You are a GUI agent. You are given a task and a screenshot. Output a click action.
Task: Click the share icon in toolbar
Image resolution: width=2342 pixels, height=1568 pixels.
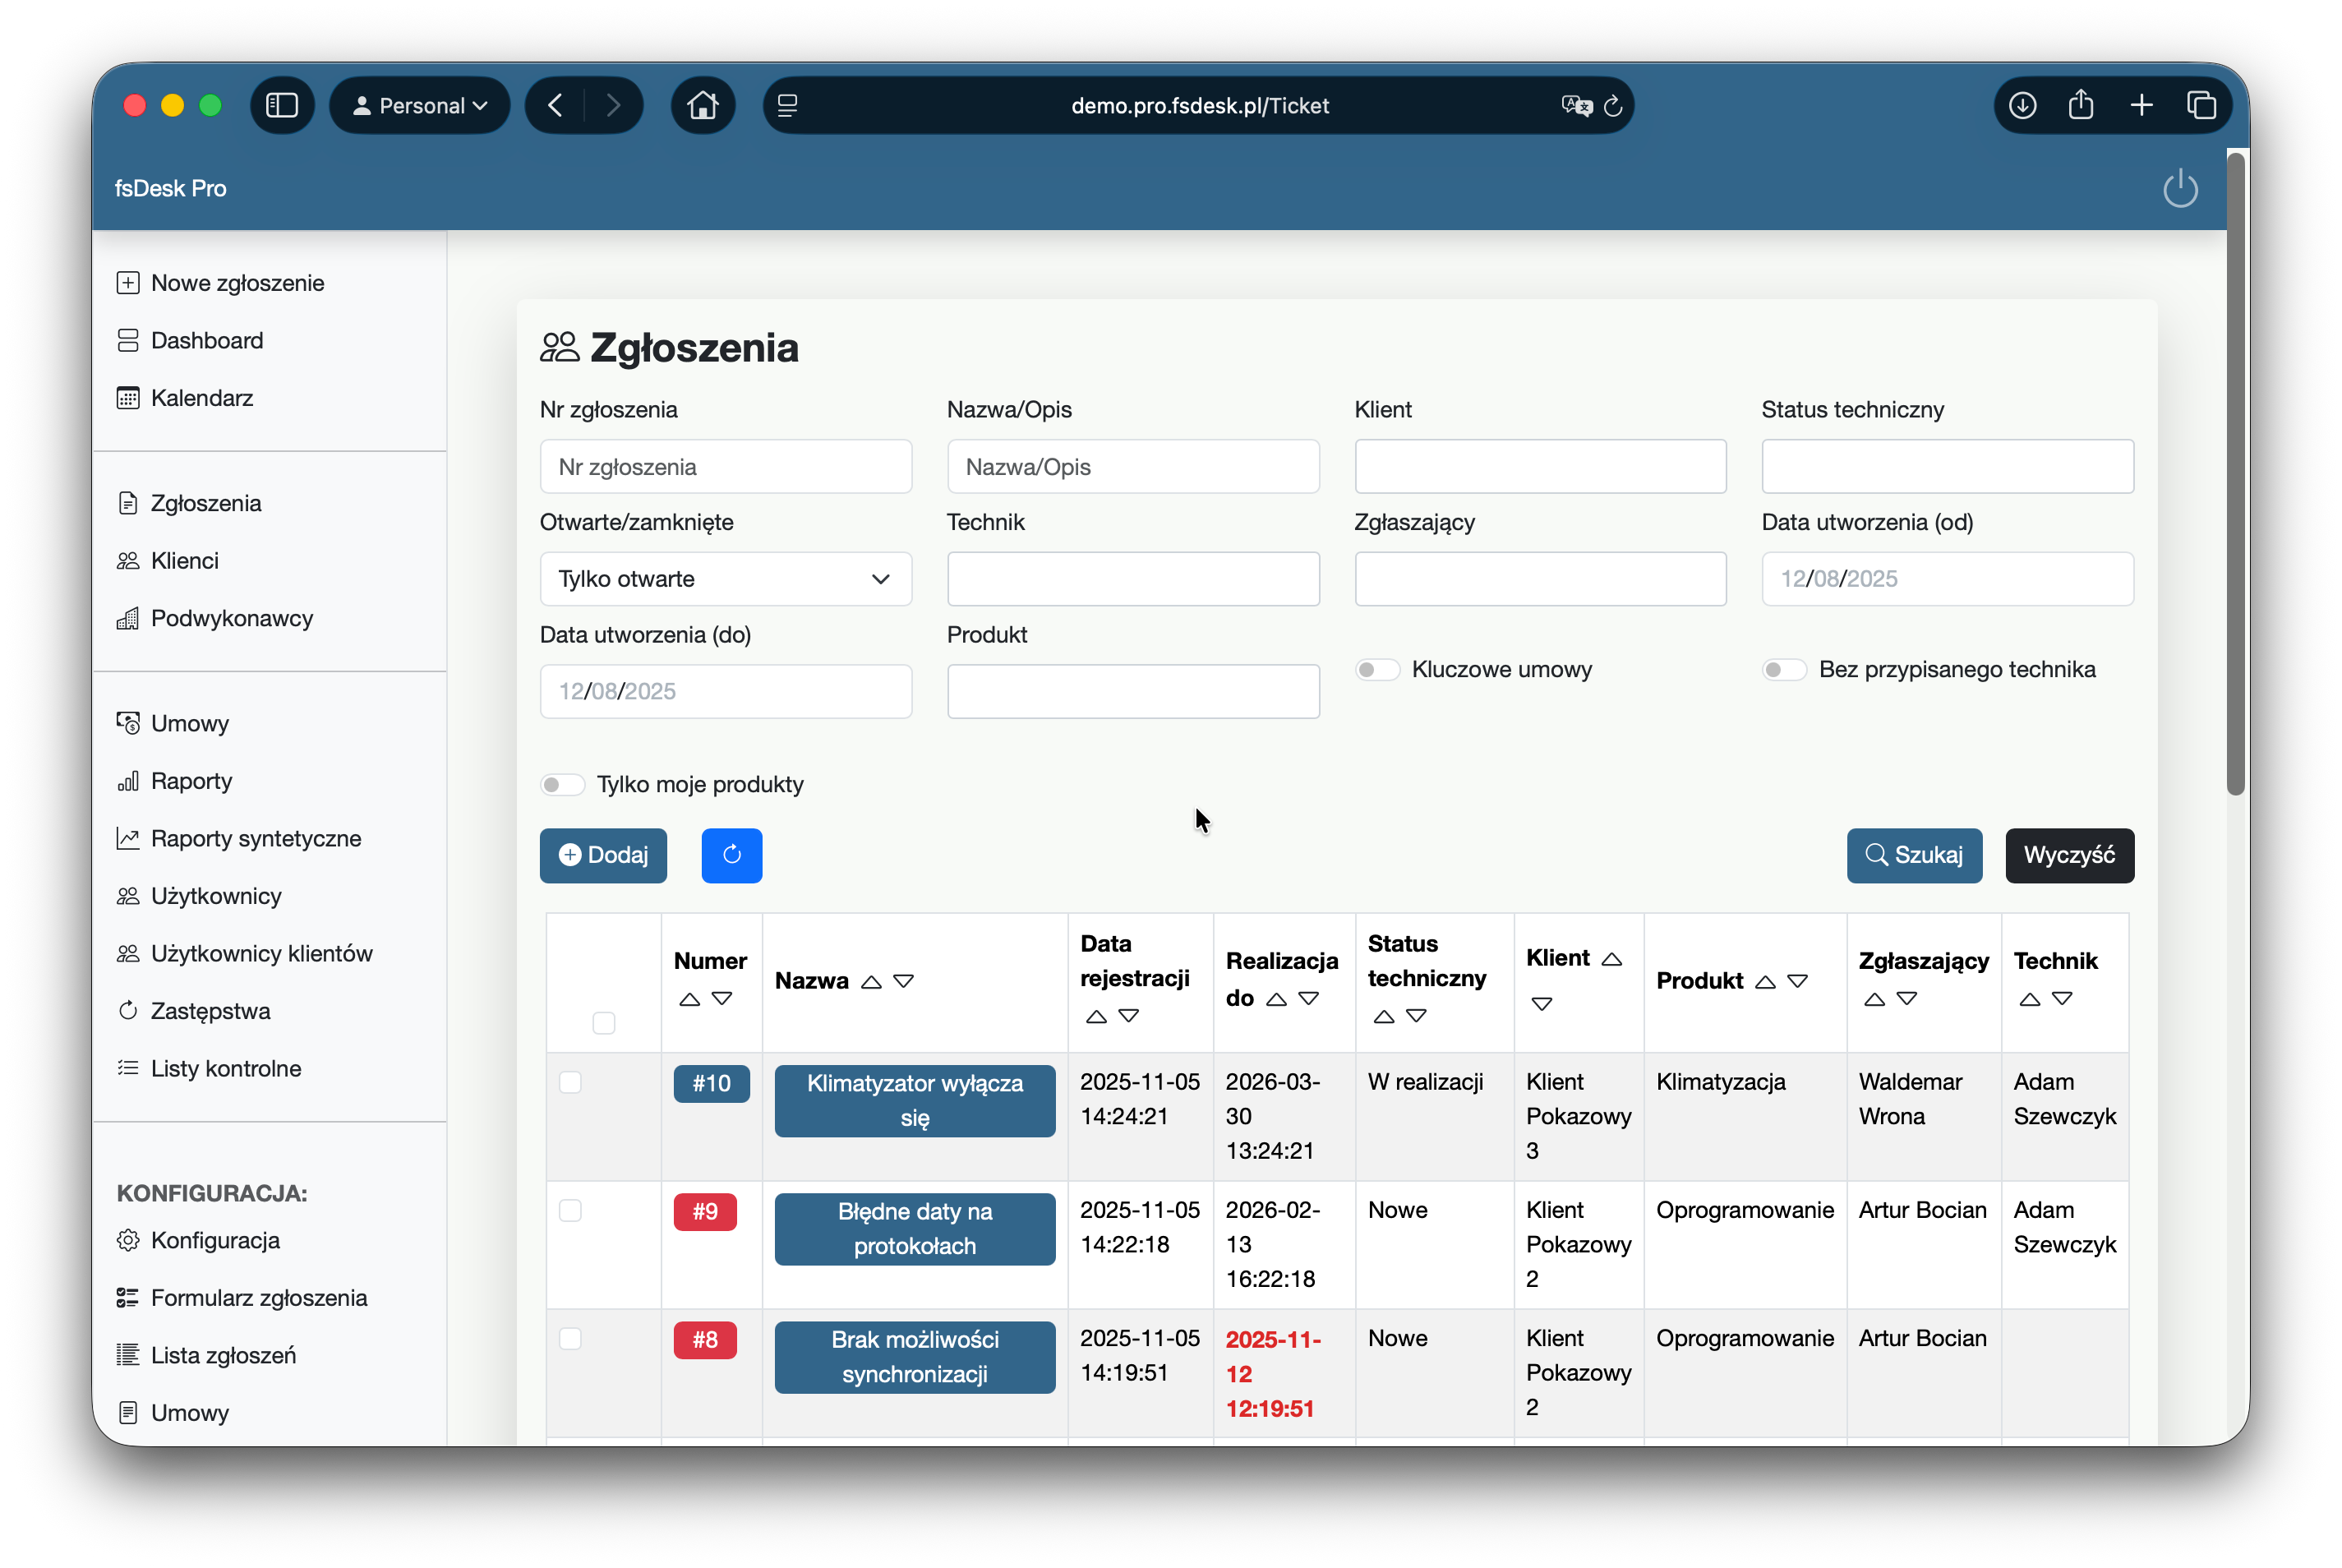[2081, 105]
